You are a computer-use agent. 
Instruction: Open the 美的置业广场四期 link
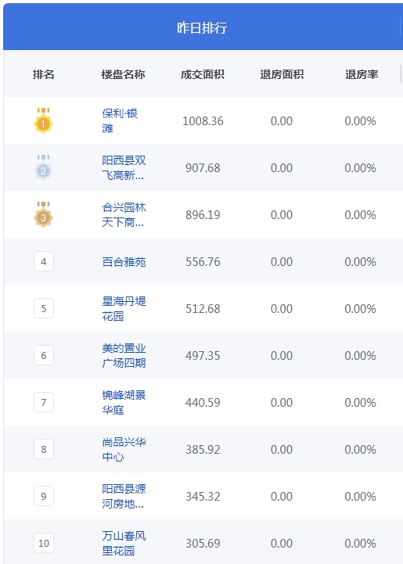(124, 355)
